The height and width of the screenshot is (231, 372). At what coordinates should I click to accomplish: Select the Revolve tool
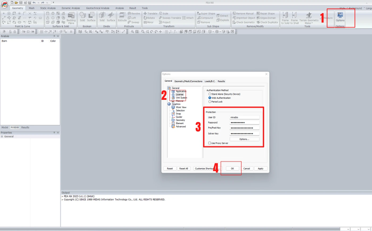[x=134, y=14]
